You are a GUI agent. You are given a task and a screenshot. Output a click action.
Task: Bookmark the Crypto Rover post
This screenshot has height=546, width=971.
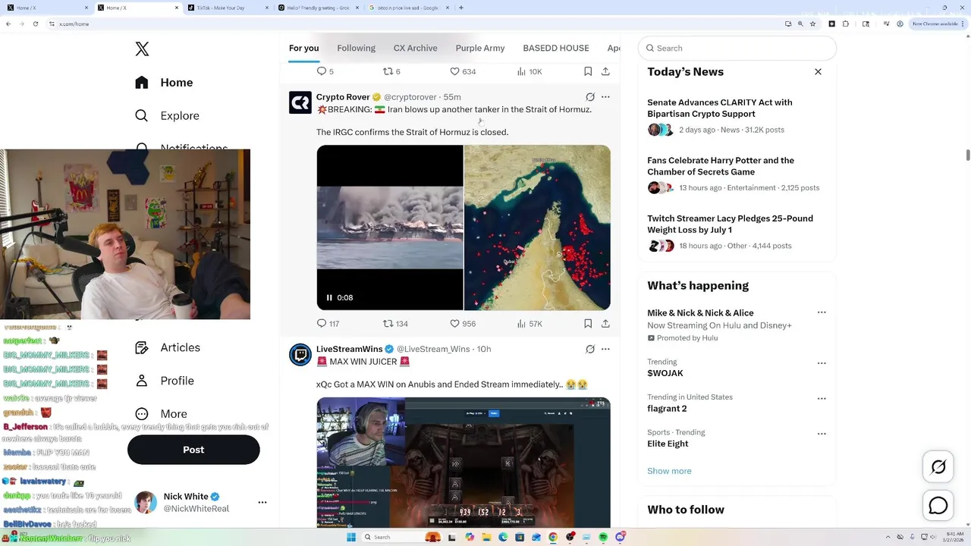[x=588, y=323]
